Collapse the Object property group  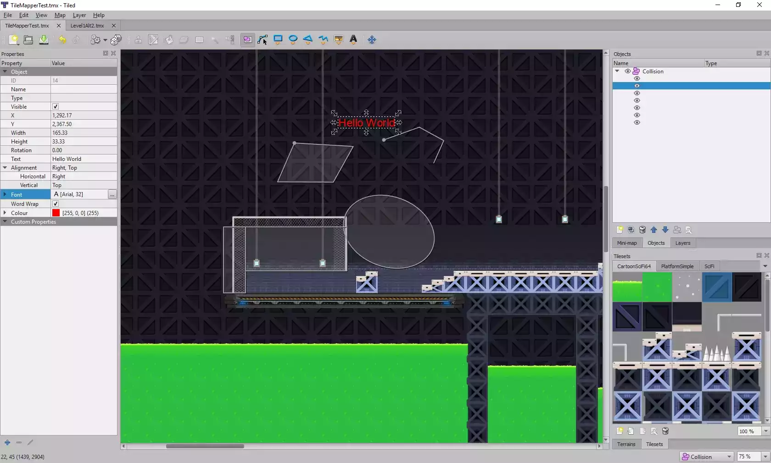pos(5,72)
